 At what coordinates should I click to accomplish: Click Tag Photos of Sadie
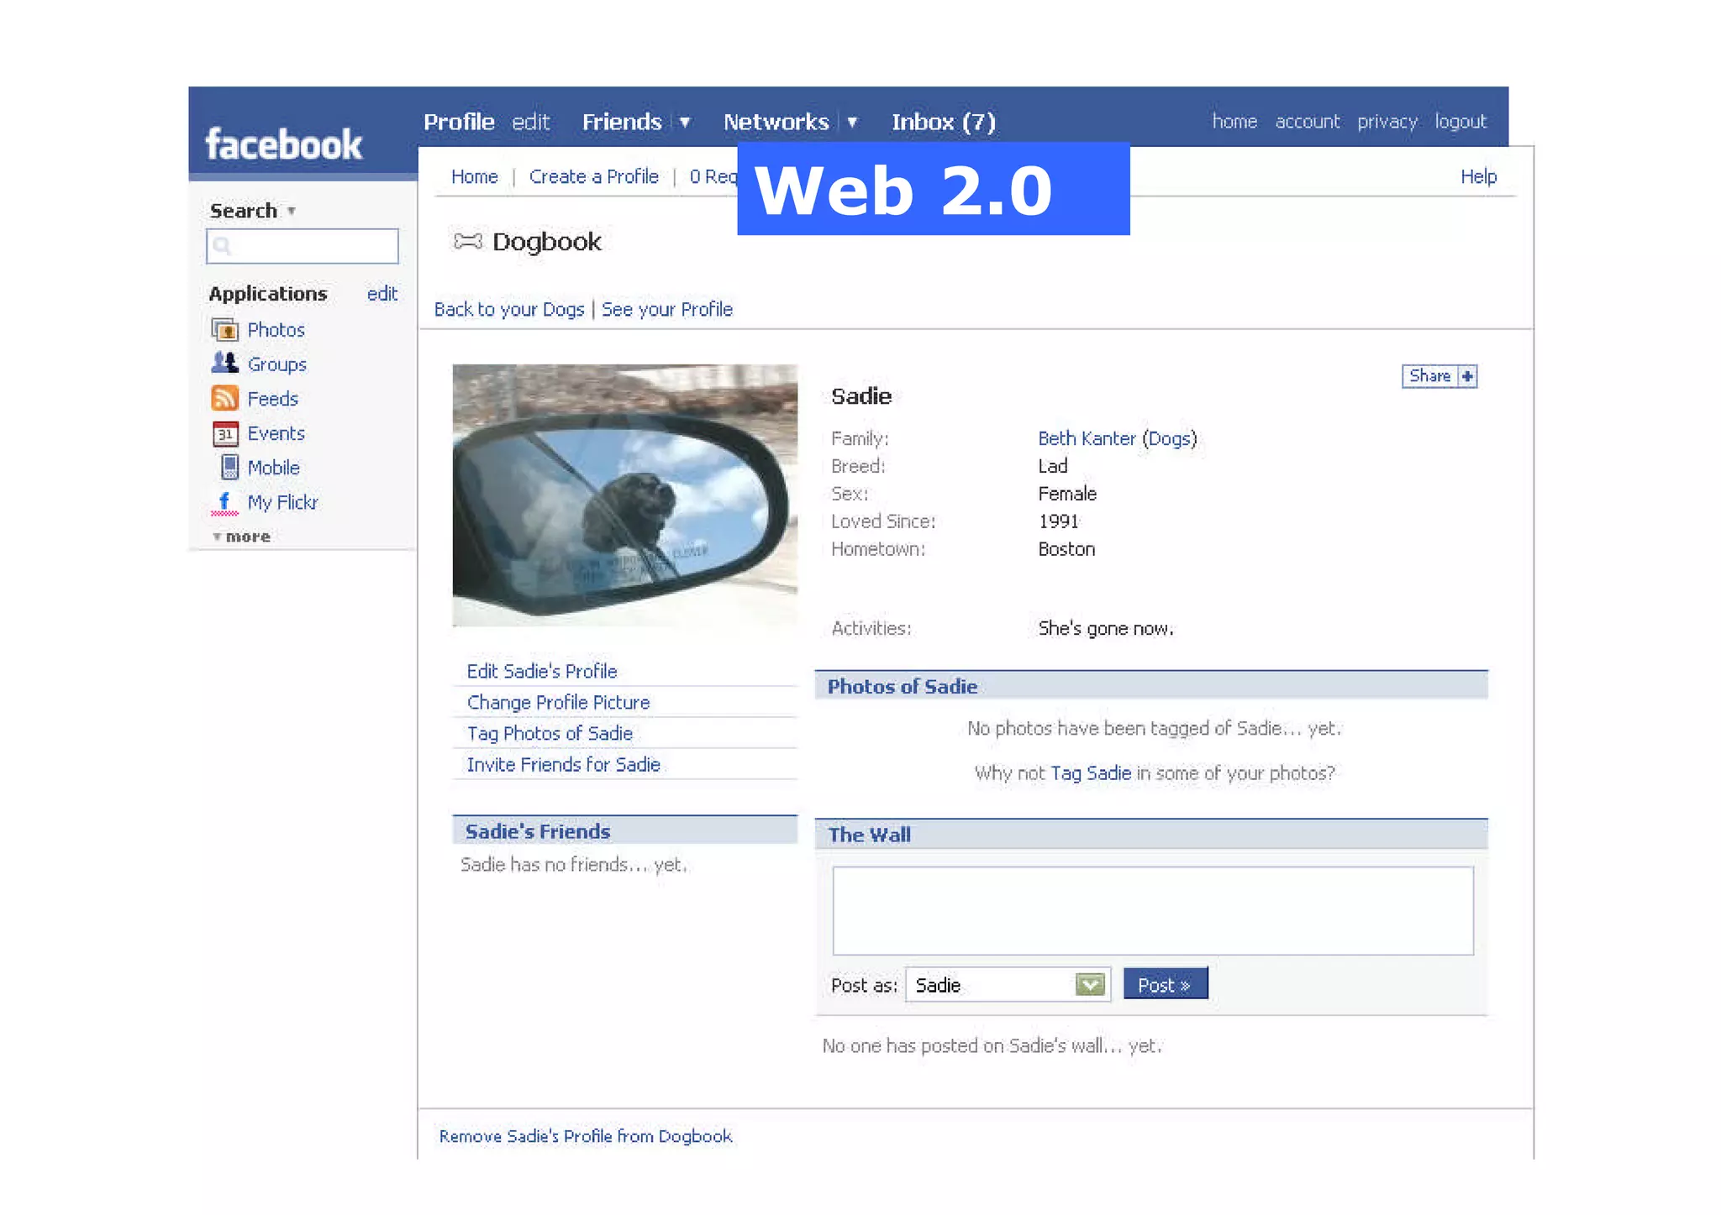click(x=550, y=733)
